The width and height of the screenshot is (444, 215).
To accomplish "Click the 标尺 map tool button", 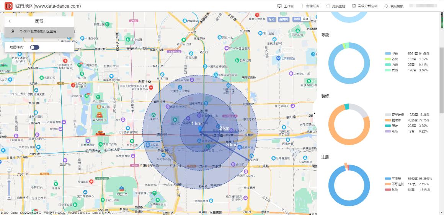I will pyautogui.click(x=271, y=19).
